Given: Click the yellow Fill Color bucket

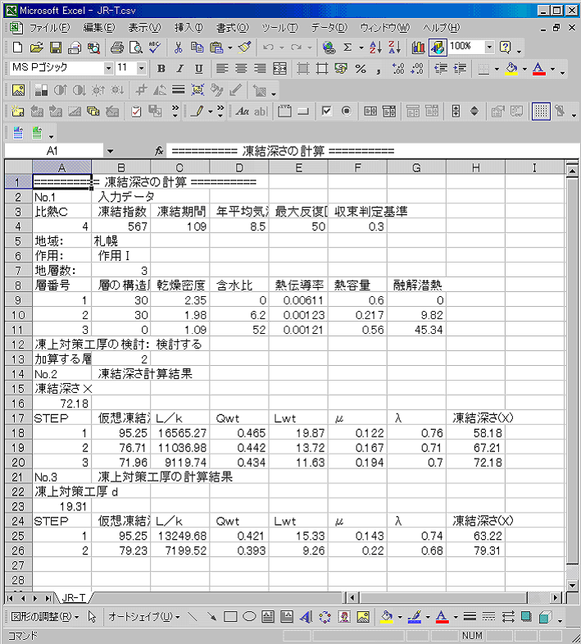Looking at the screenshot, I should click(x=511, y=69).
